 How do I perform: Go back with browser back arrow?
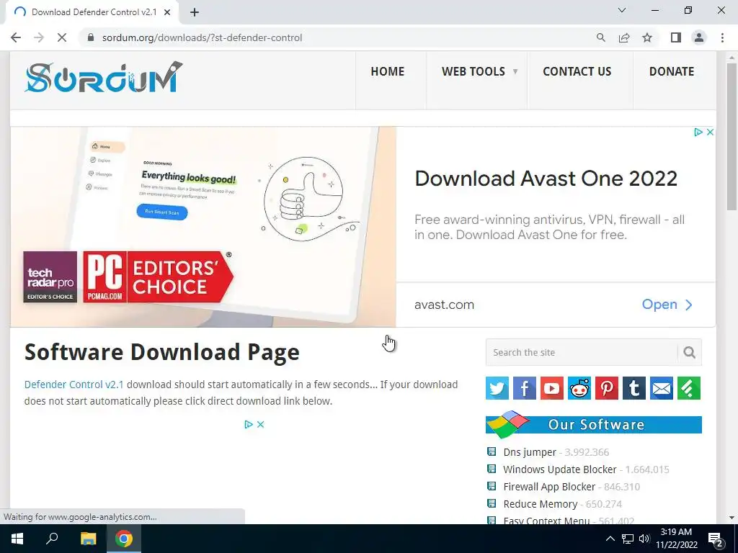[16, 37]
